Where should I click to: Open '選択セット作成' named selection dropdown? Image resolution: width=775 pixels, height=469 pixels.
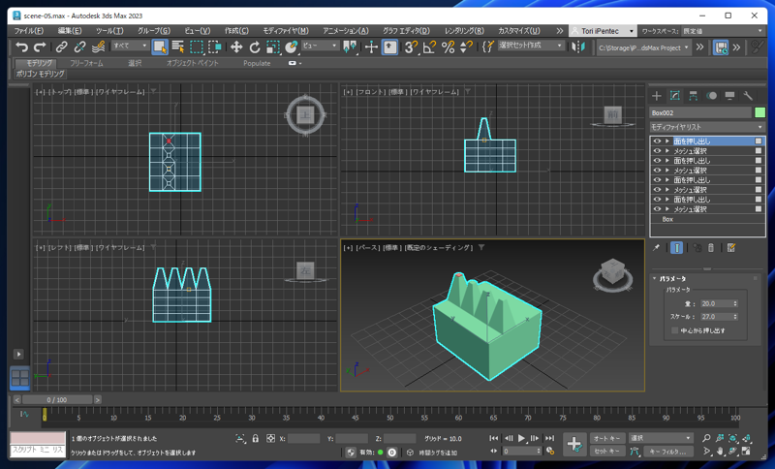click(x=531, y=46)
